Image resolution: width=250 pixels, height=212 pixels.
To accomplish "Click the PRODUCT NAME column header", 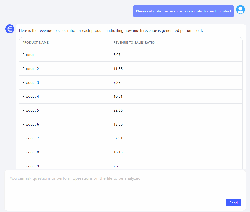I will [x=35, y=43].
